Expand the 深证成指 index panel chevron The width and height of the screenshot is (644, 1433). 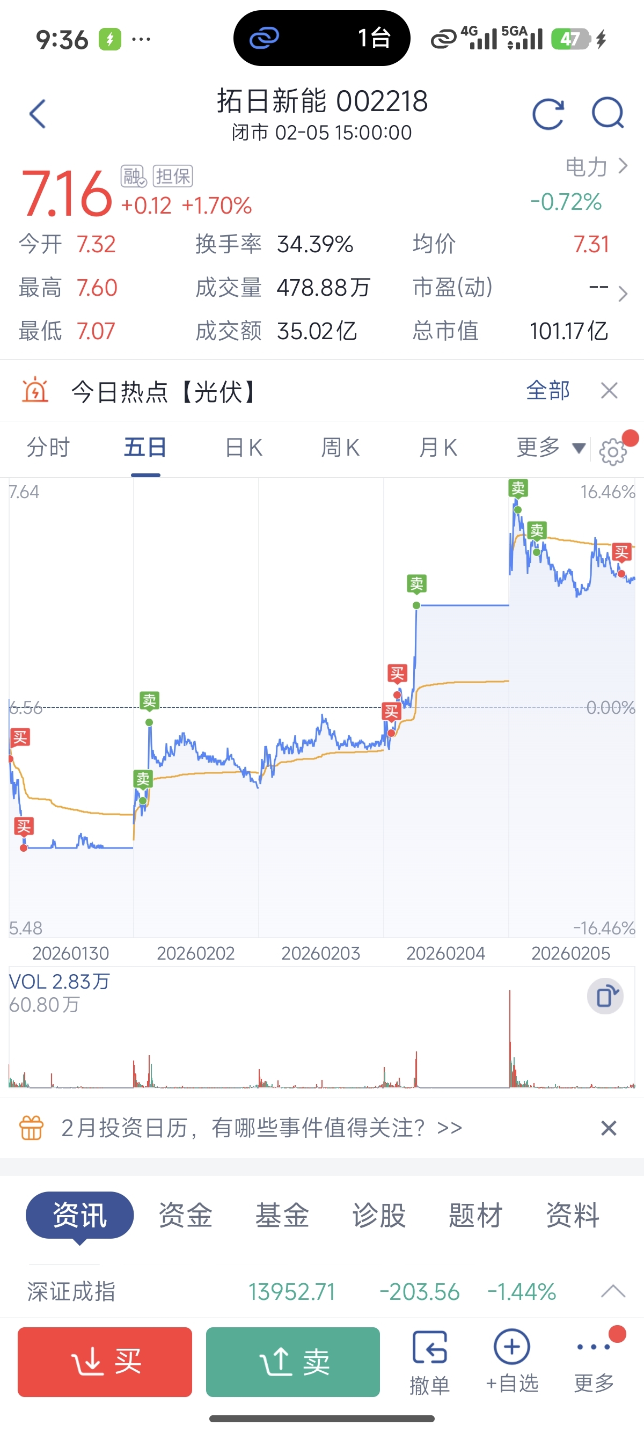613,1291
